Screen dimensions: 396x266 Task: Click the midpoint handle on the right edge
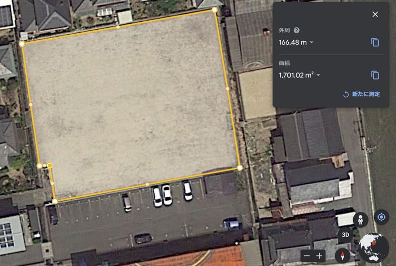(x=227, y=89)
